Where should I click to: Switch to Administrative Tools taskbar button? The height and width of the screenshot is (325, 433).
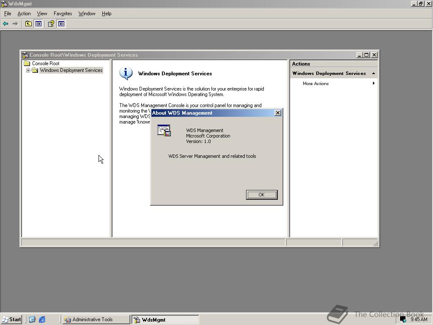click(96, 319)
